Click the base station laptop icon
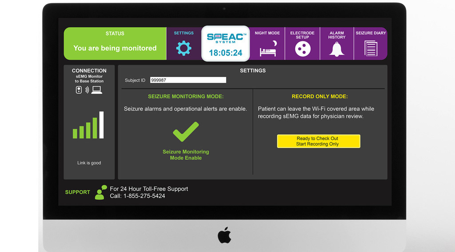This screenshot has height=252, width=455. tap(96, 90)
